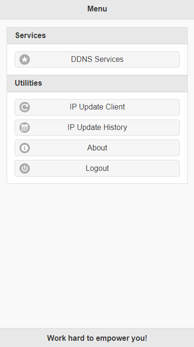
Task: Click the 'About' text label
Action: point(97,148)
